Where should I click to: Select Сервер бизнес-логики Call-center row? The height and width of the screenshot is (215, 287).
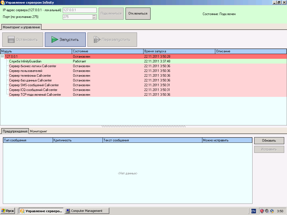[x=148, y=66]
